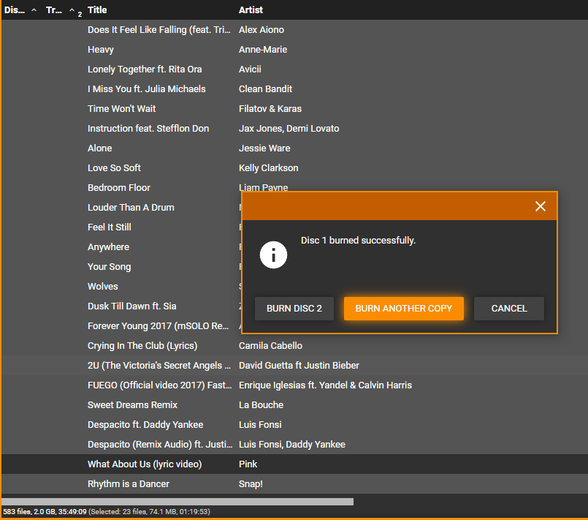The image size is (588, 520).
Task: Click the artist 'Camila Cabello'
Action: click(270, 346)
